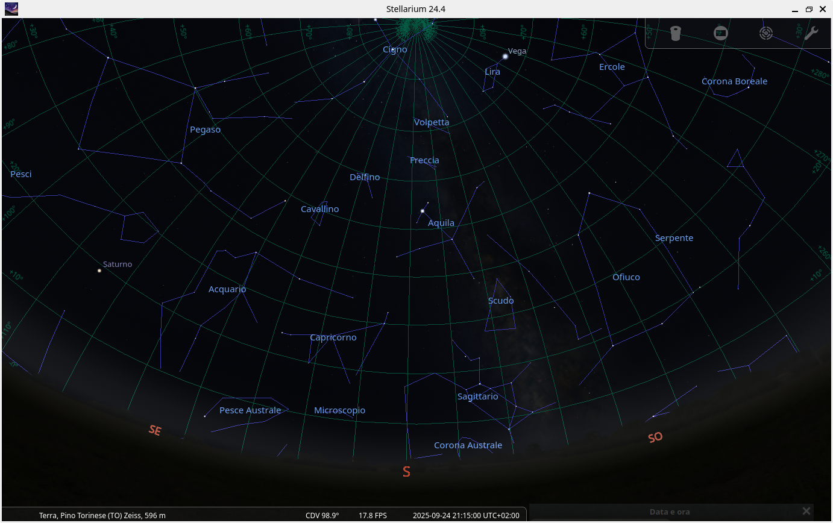Select Saturn in the sky
The height and width of the screenshot is (523, 833).
(x=98, y=271)
